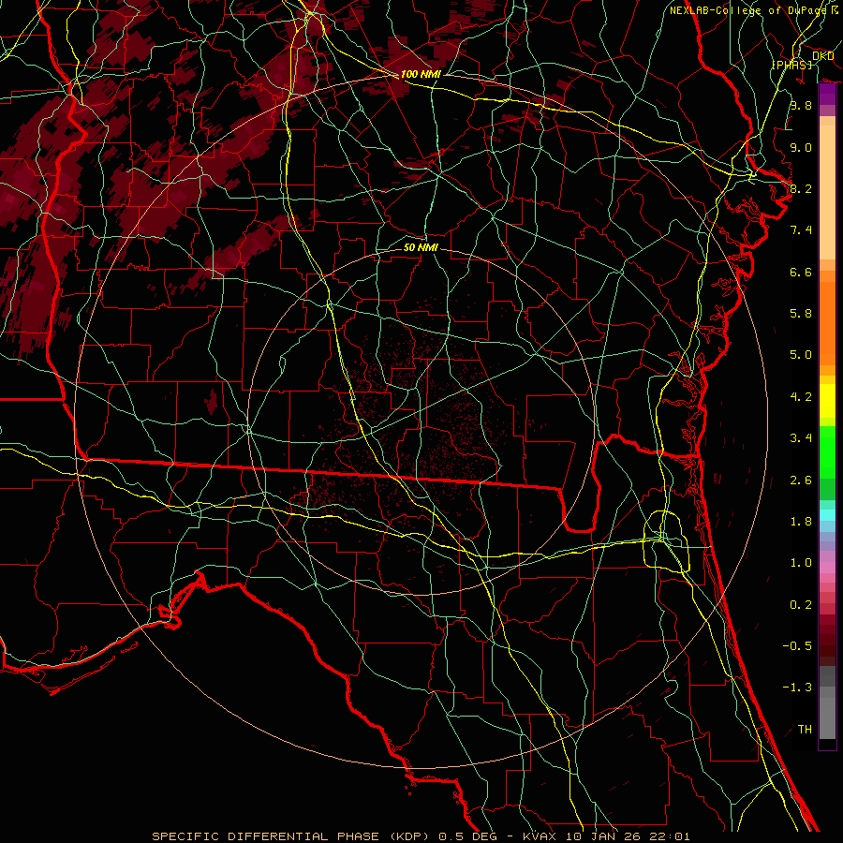Click the yellow highway loop near the east coast

click(x=669, y=541)
